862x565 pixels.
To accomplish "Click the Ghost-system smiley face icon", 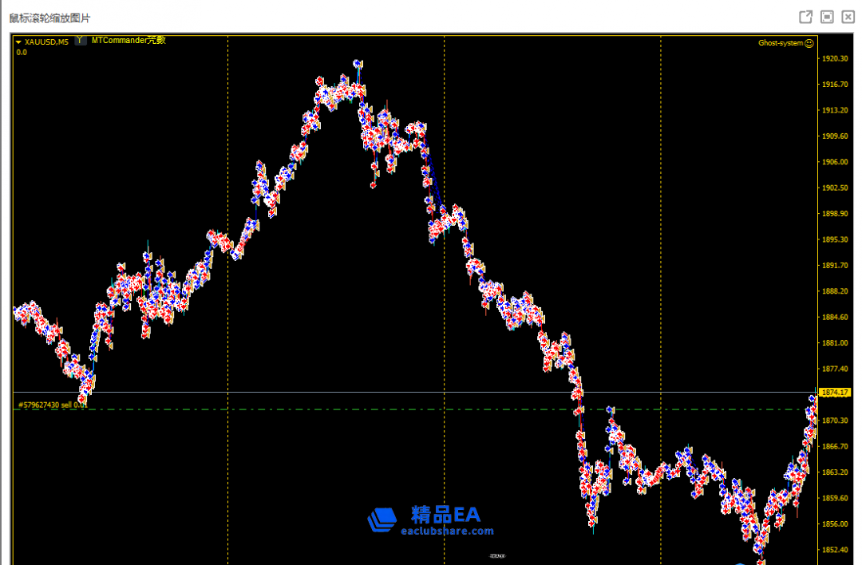I will coord(809,43).
